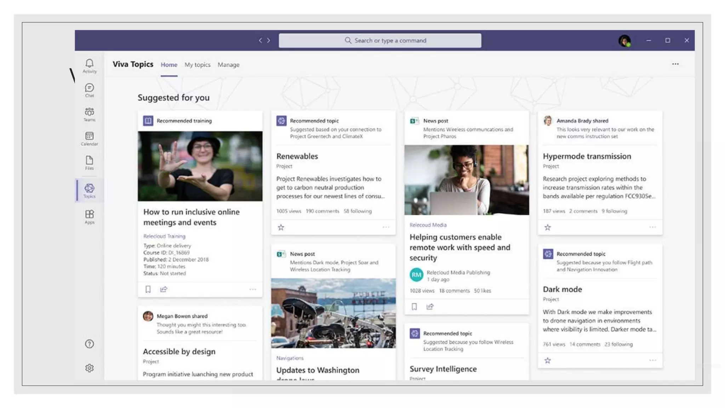This screenshot has height=408, width=725.
Task: Open Files in the left rail
Action: click(89, 163)
